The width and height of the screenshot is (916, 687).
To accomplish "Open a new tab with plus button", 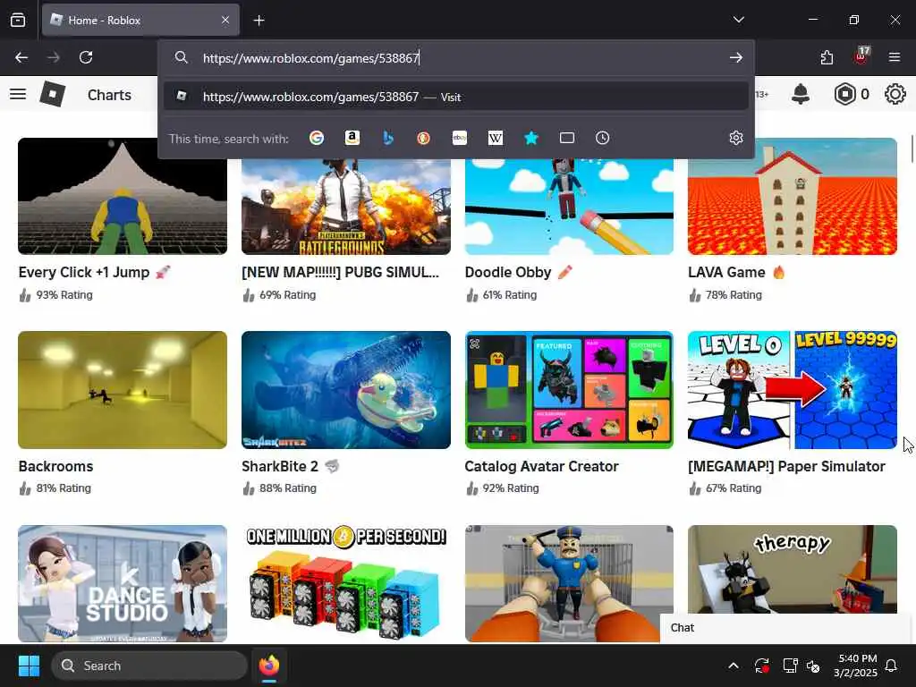I will [x=259, y=21].
